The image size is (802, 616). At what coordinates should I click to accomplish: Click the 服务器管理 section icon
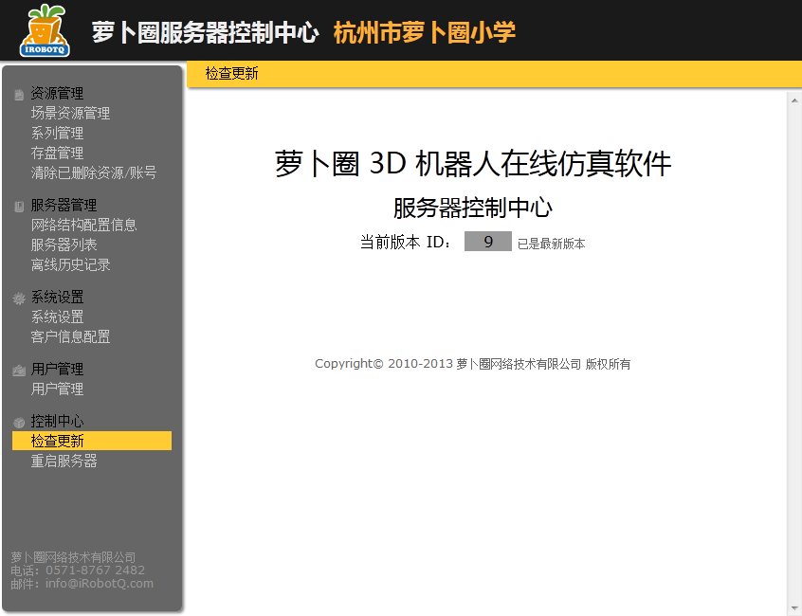tap(19, 207)
